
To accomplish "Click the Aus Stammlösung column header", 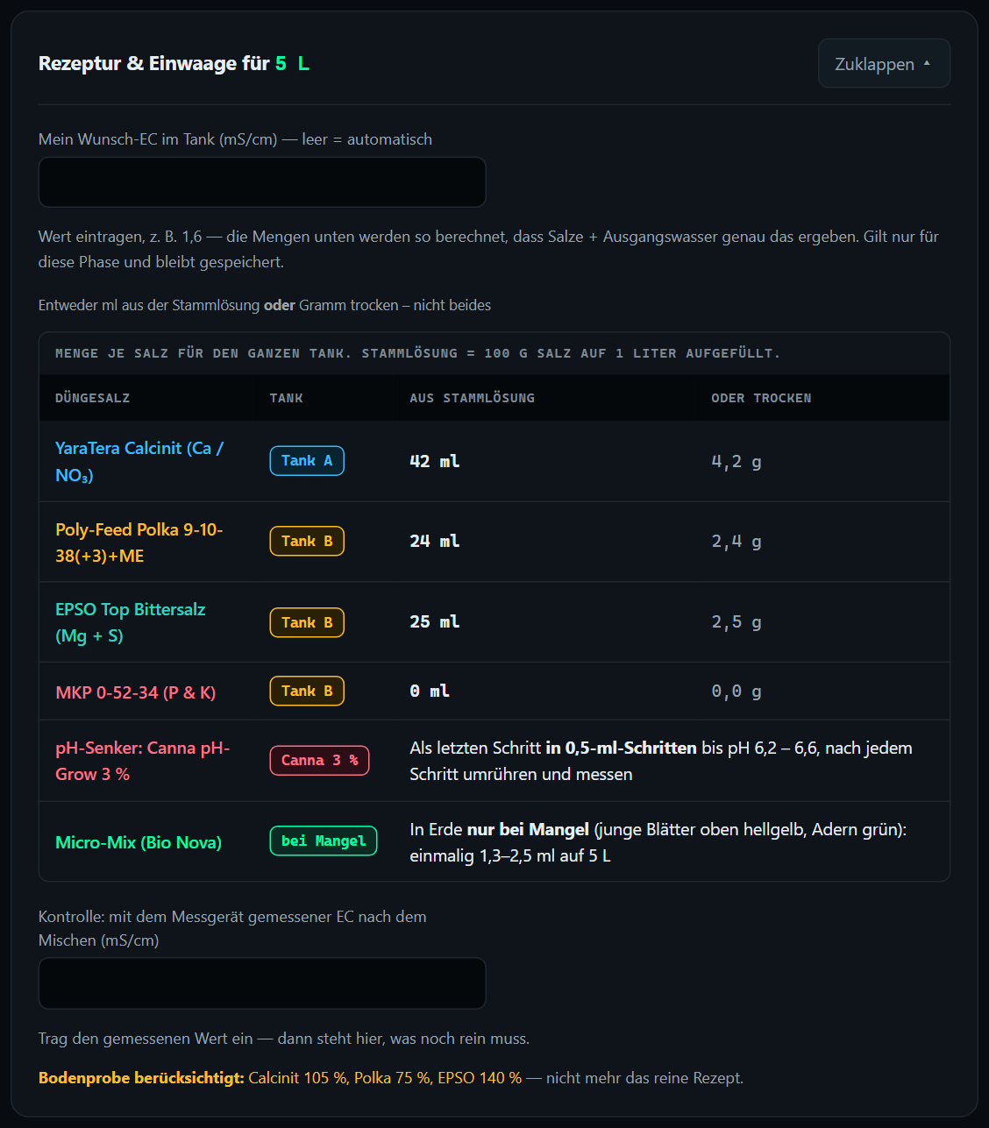I will coord(472,398).
